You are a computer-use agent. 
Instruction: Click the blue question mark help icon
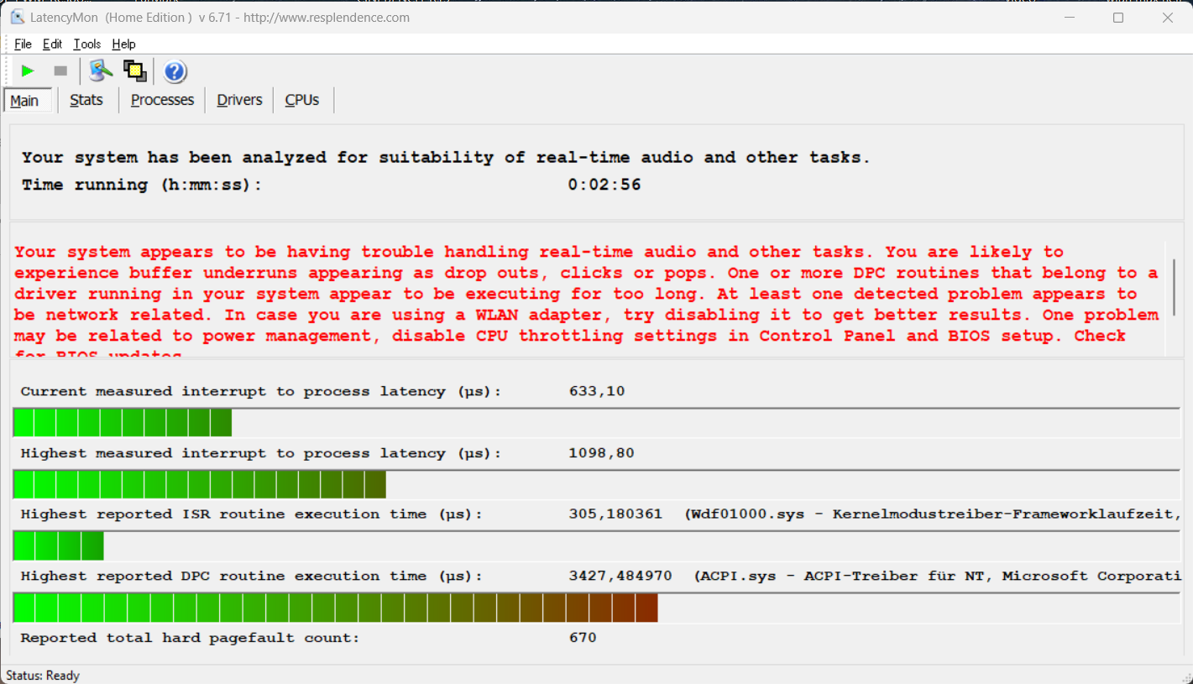click(x=175, y=71)
